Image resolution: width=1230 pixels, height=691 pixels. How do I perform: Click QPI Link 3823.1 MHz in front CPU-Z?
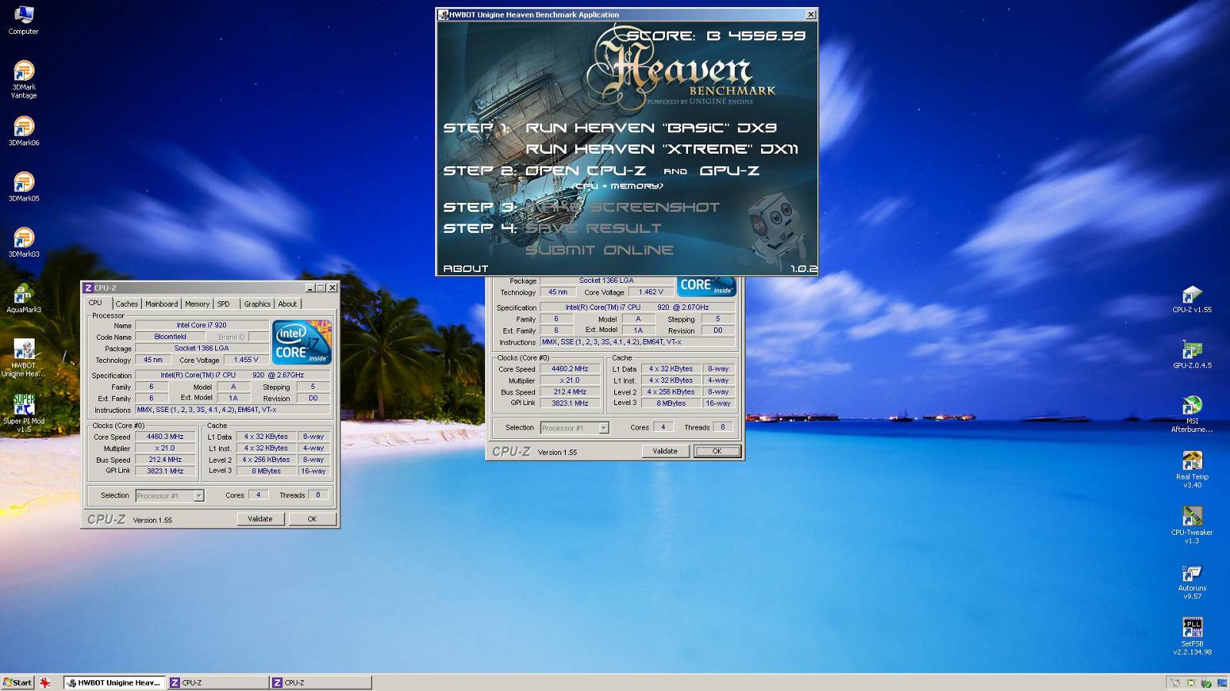click(x=165, y=471)
